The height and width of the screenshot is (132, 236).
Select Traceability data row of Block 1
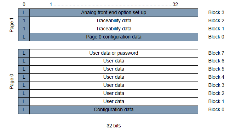pos(114,29)
